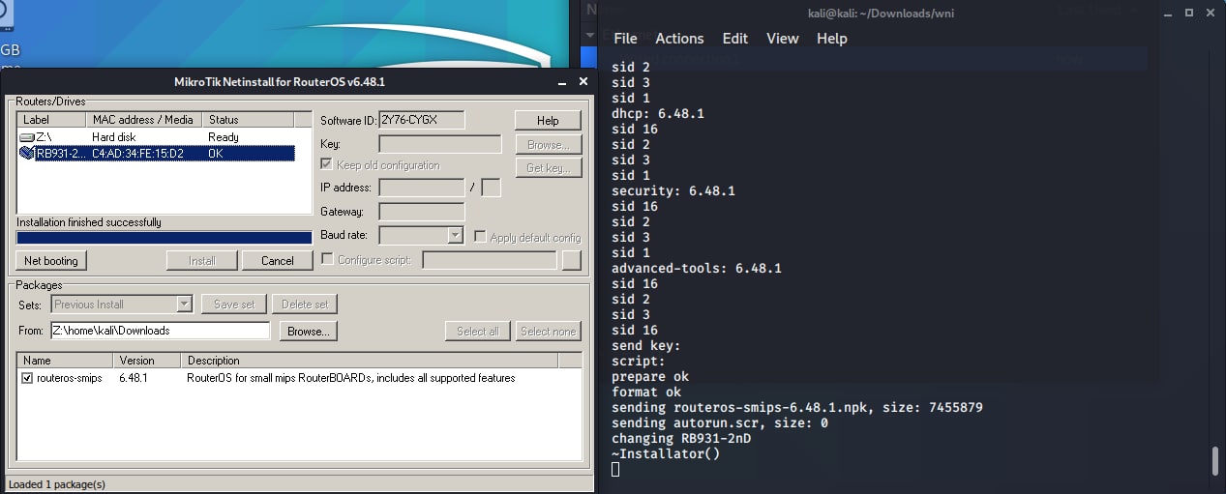Focus the netmask field after the slash
The width and height of the screenshot is (1226, 494).
491,188
